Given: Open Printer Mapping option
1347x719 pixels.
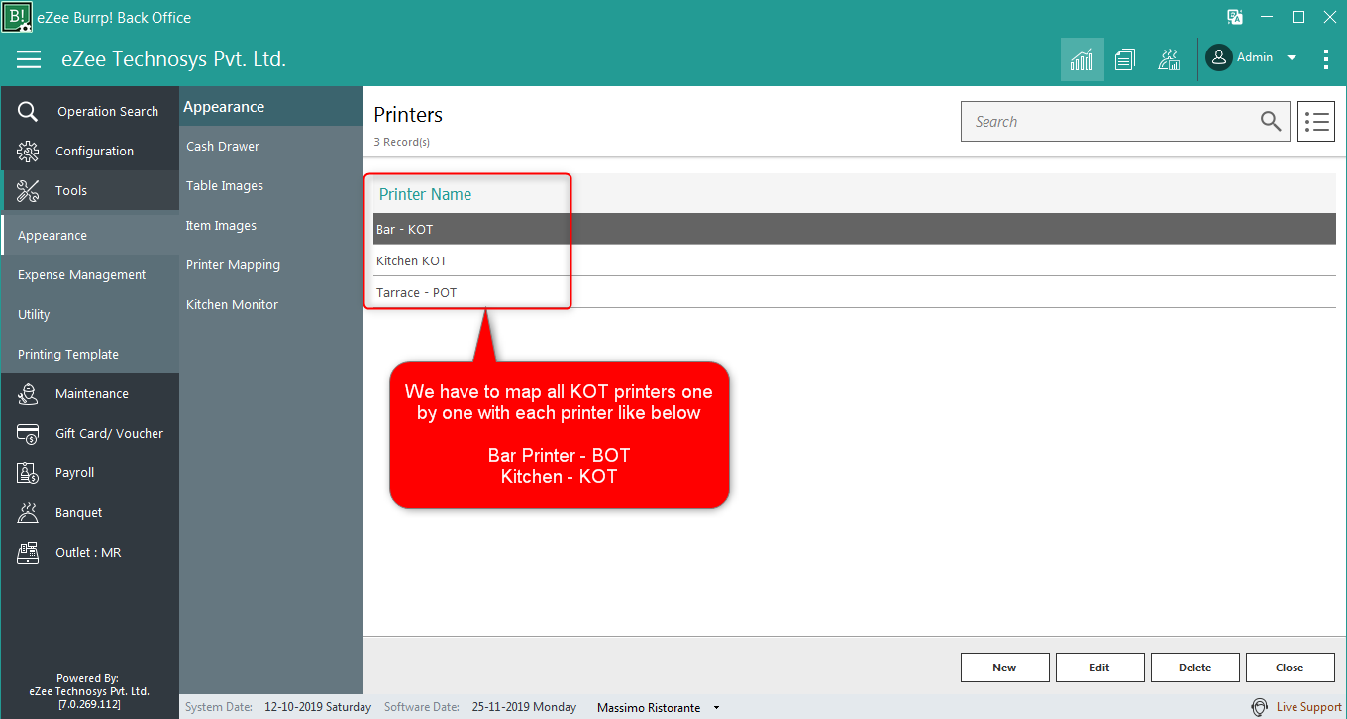Looking at the screenshot, I should (x=234, y=265).
